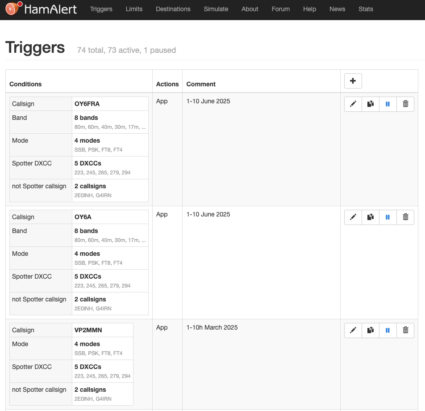
Task: Remove the OY6A trigger via trash icon
Action: click(x=405, y=217)
